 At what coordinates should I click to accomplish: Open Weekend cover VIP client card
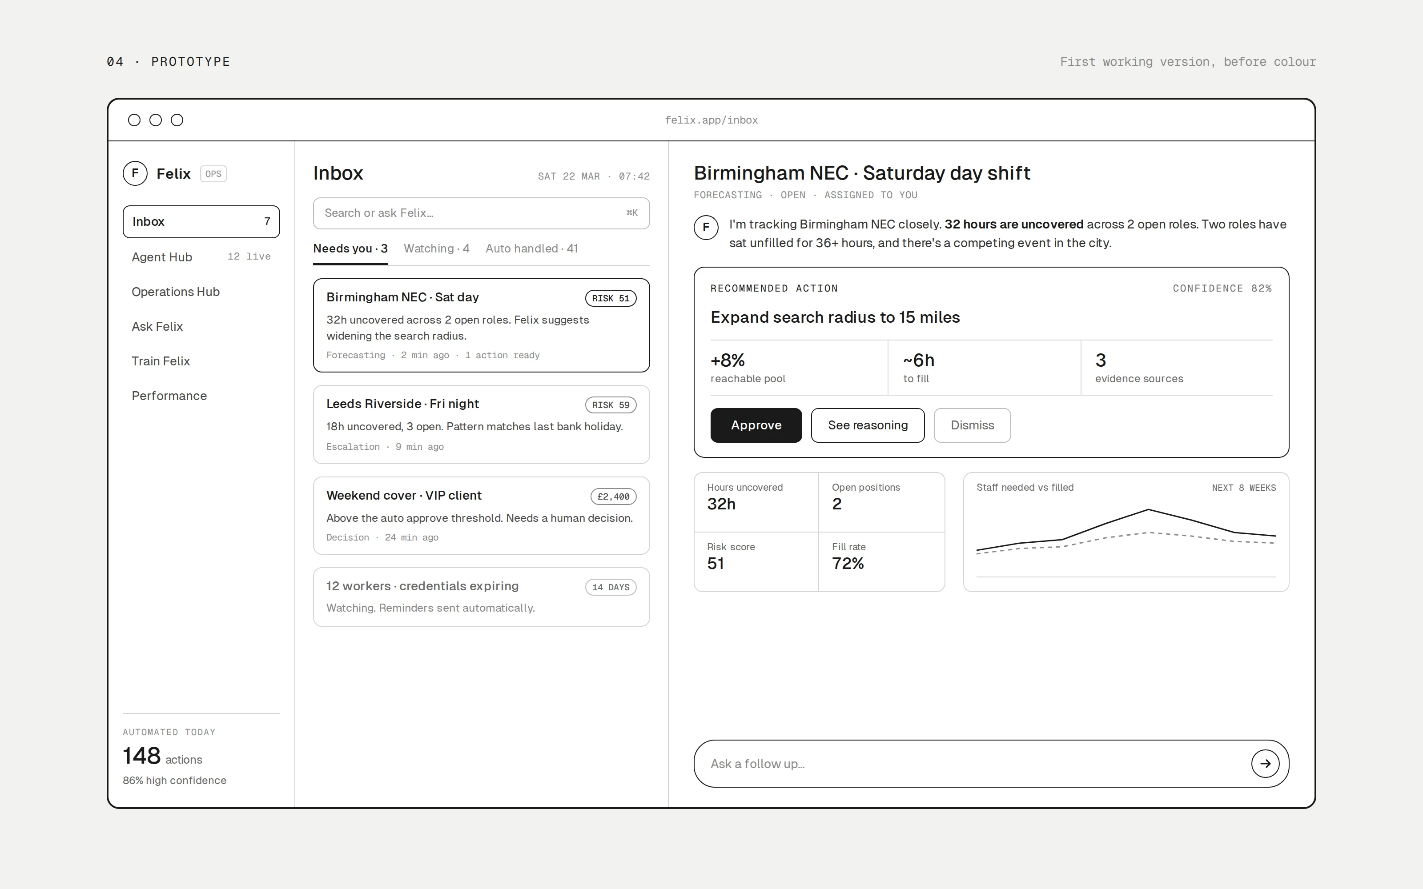coord(481,516)
